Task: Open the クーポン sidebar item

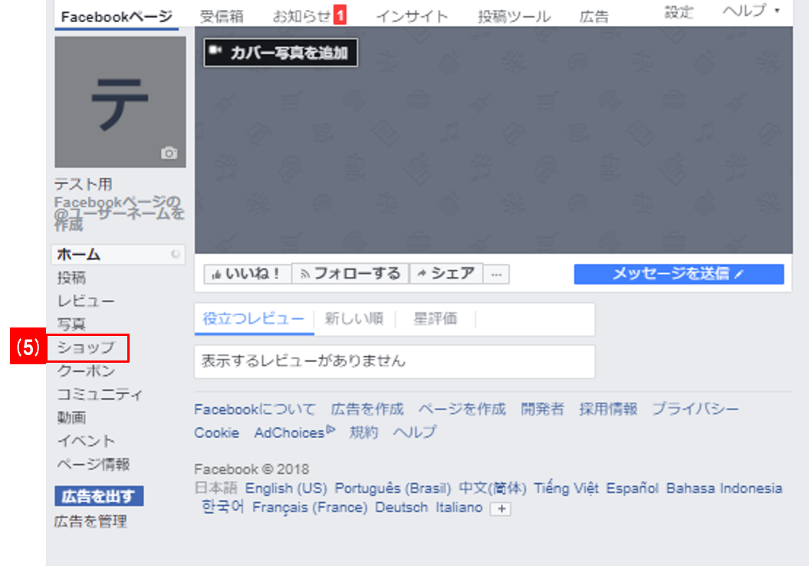Action: coord(86,371)
